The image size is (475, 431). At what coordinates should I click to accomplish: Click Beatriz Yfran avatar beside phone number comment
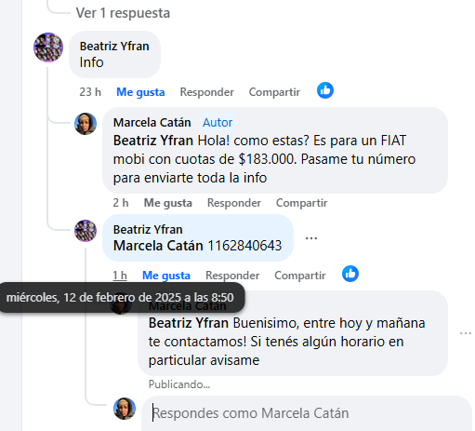(86, 231)
